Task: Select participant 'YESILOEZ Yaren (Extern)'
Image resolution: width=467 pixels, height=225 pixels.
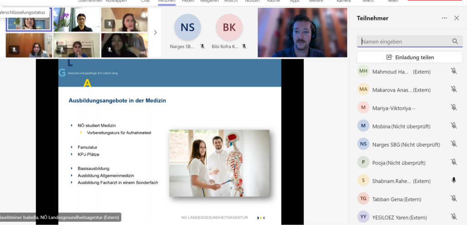Action: click(x=400, y=218)
